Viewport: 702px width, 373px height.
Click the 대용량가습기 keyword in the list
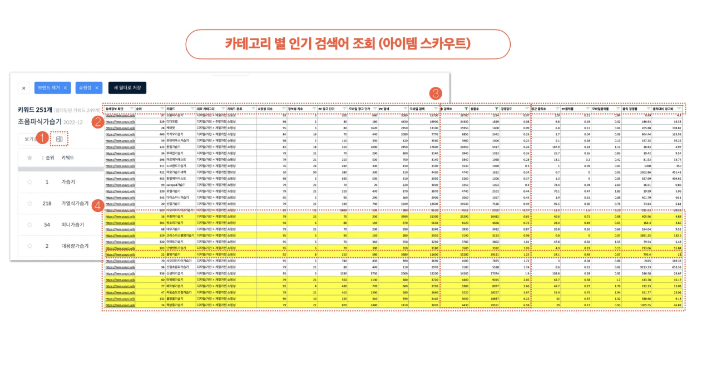(x=75, y=246)
